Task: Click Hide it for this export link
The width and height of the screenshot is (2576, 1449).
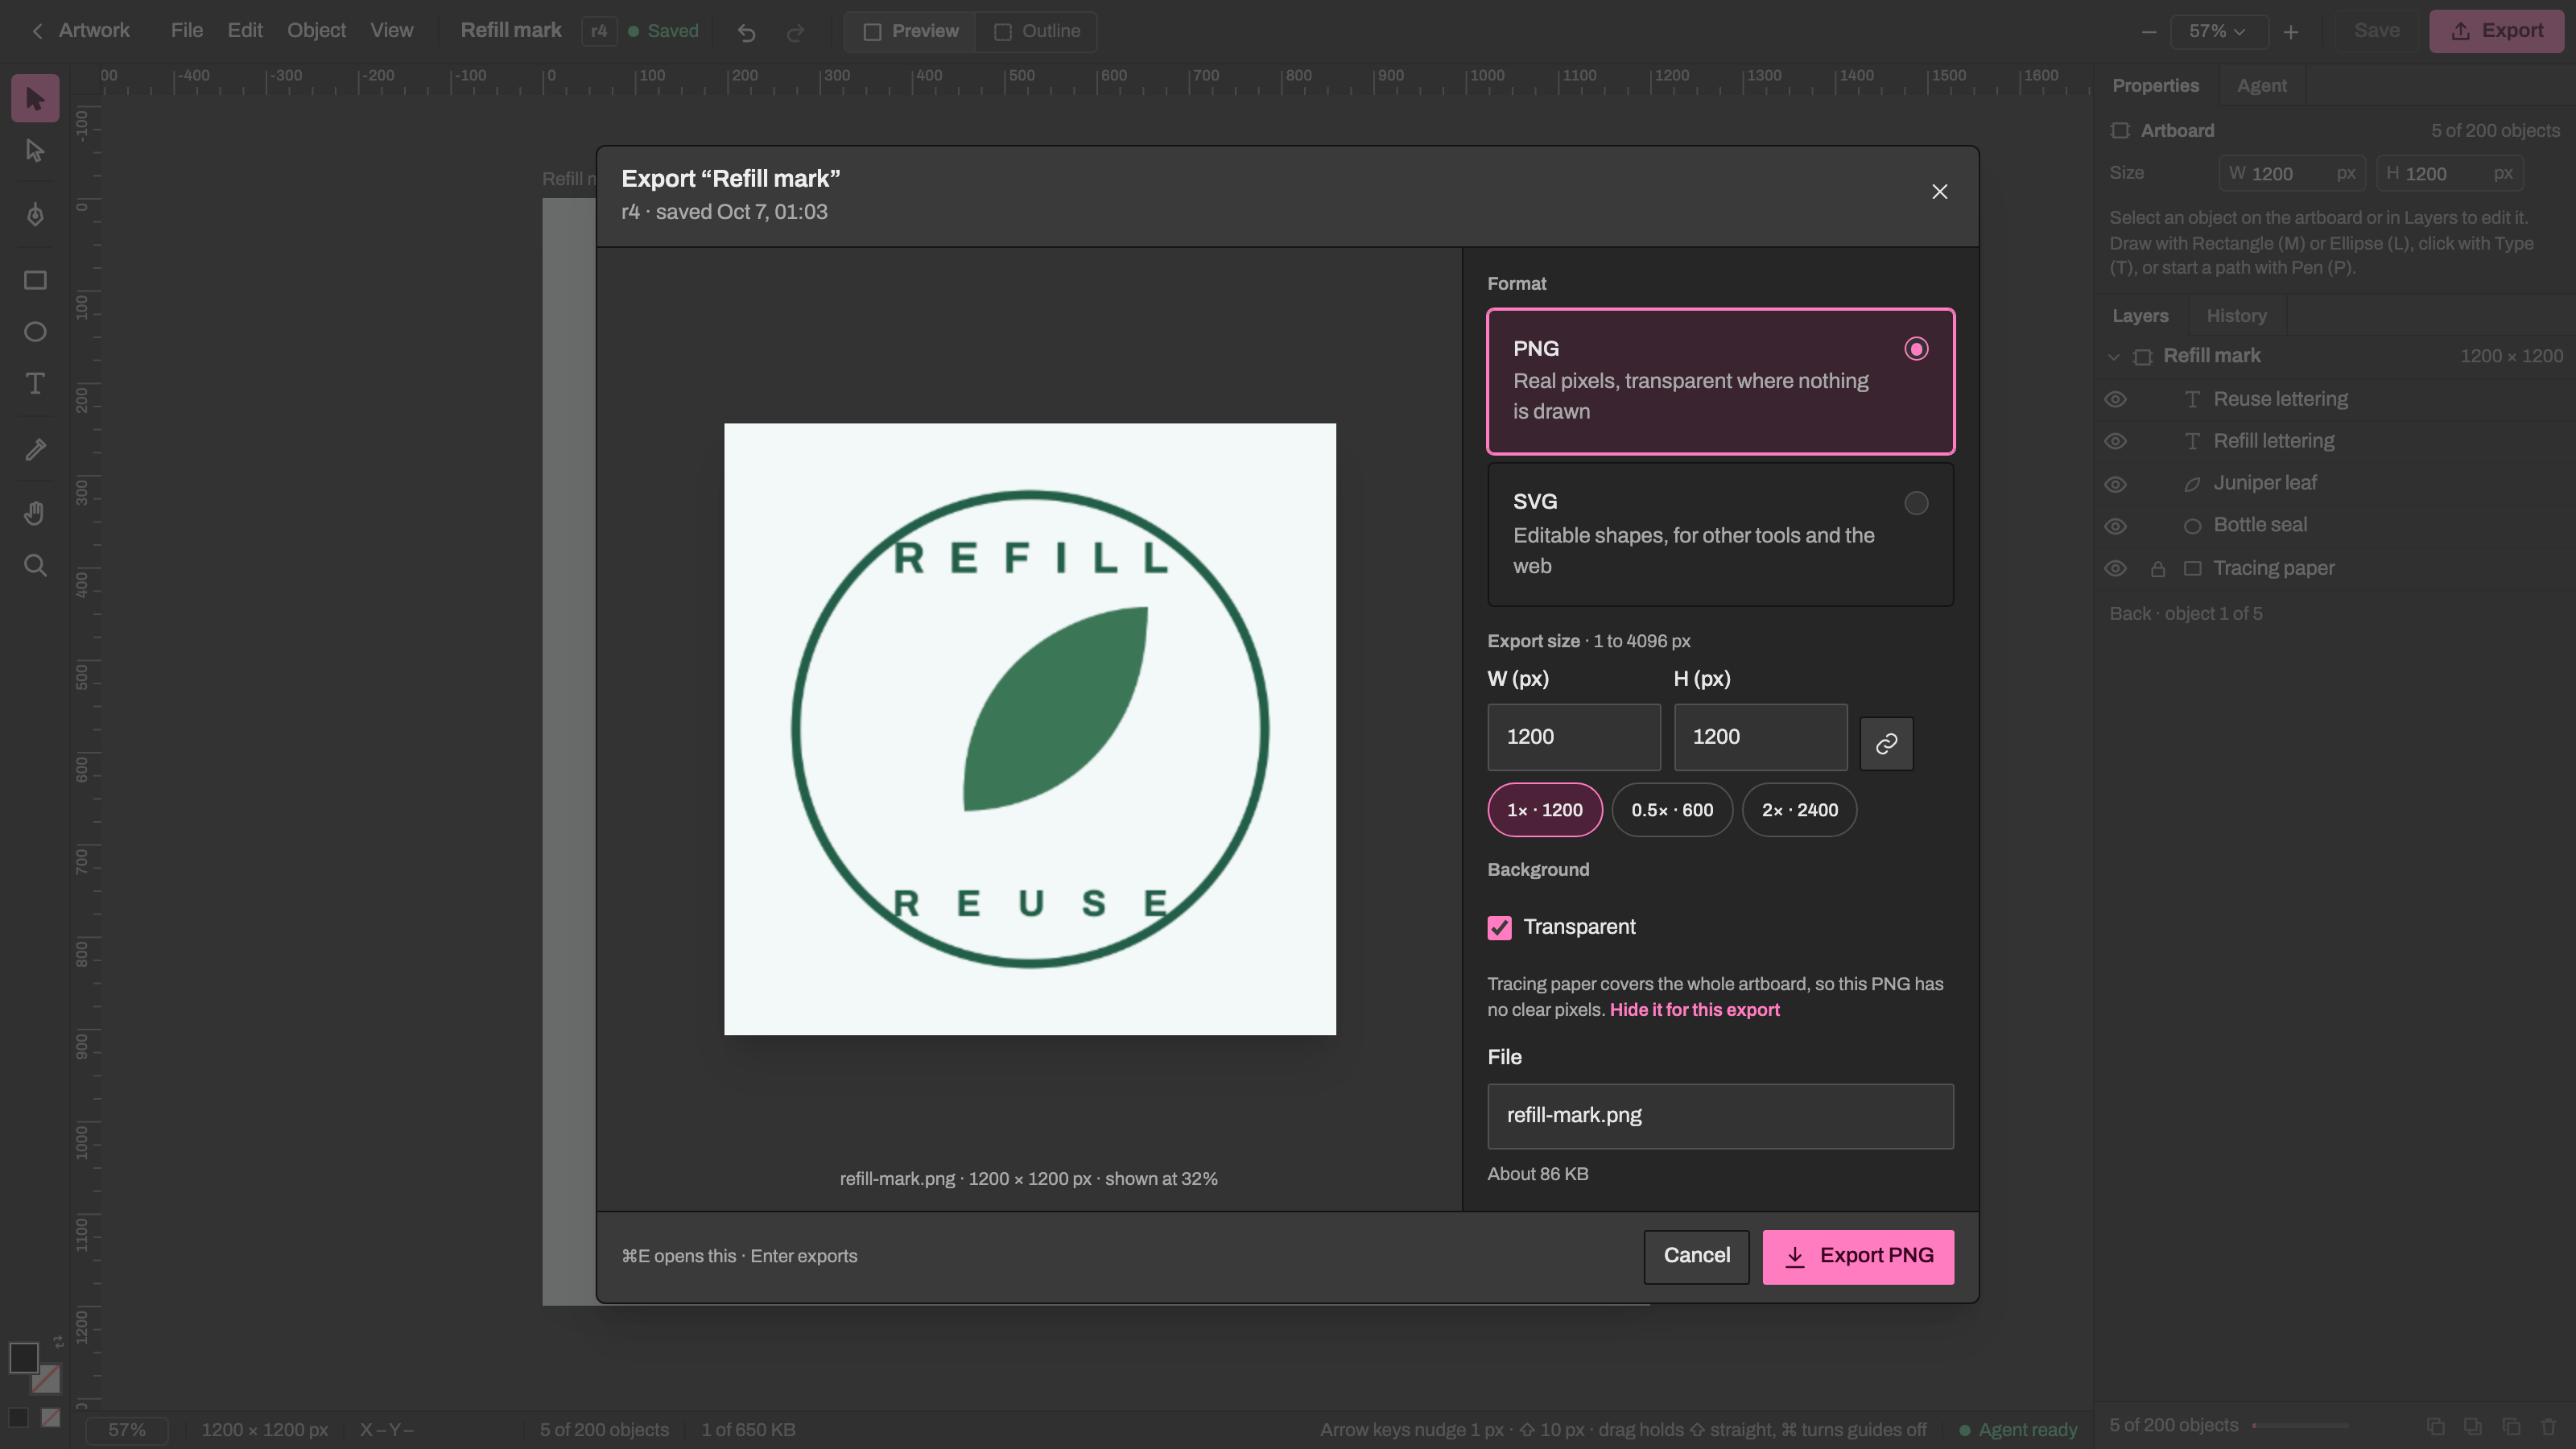Action: [x=1694, y=1010]
